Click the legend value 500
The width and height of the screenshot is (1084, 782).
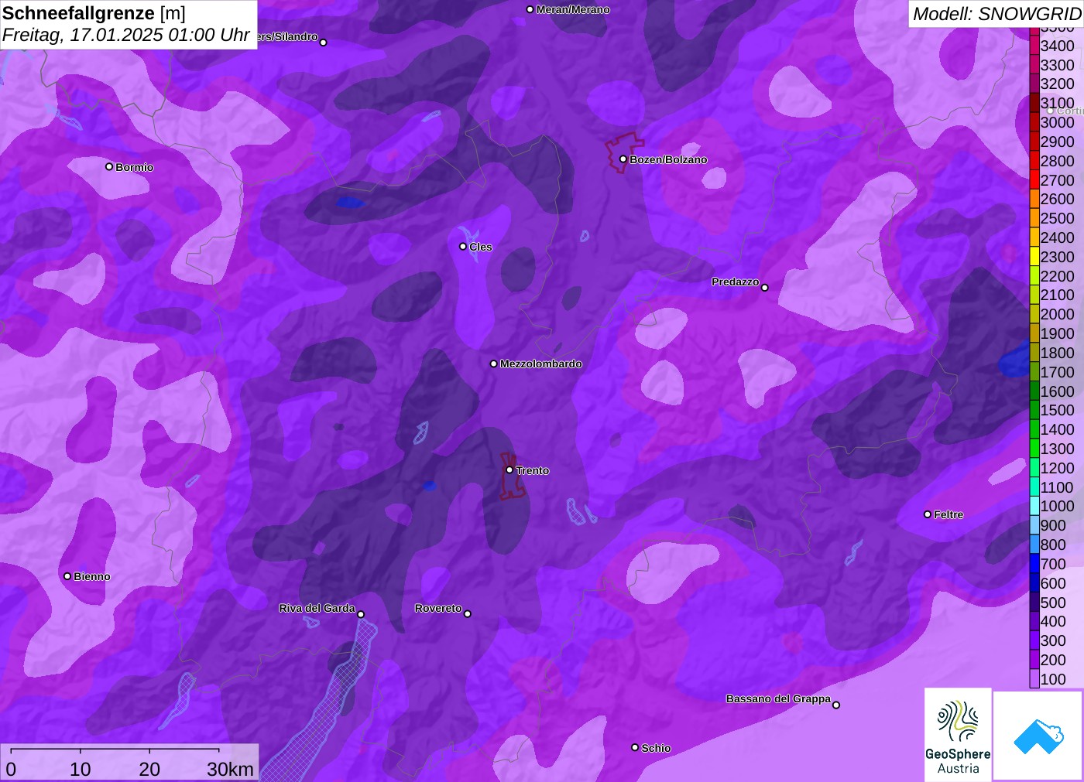pos(1053,603)
